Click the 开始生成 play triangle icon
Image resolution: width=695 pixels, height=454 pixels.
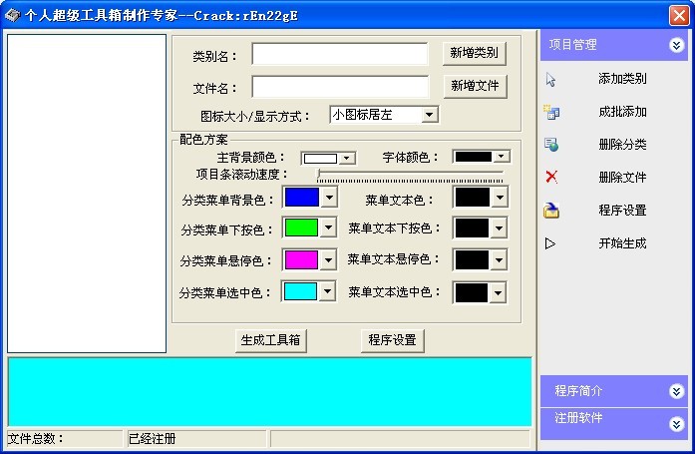tap(550, 243)
